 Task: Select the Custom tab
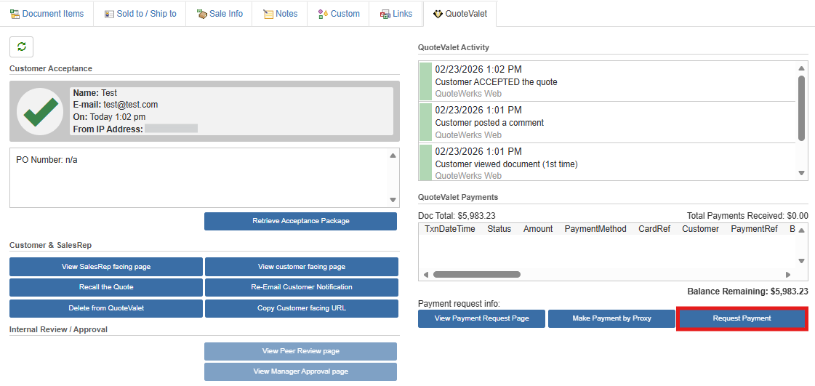click(x=338, y=14)
